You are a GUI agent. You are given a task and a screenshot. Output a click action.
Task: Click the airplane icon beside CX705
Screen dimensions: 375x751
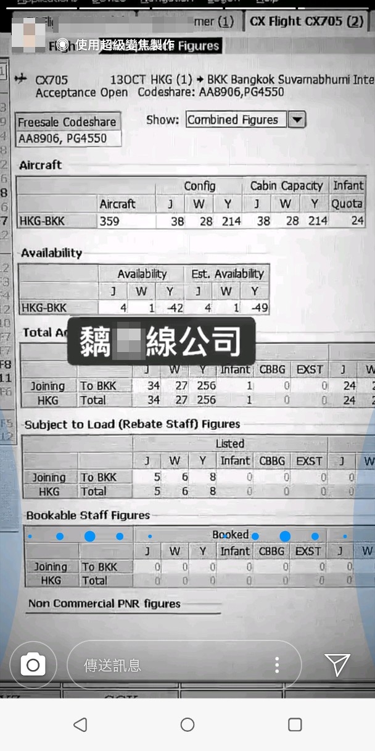point(20,78)
